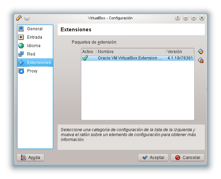Click the Extensiones diamond icon
The image size is (221, 179).
(21, 63)
